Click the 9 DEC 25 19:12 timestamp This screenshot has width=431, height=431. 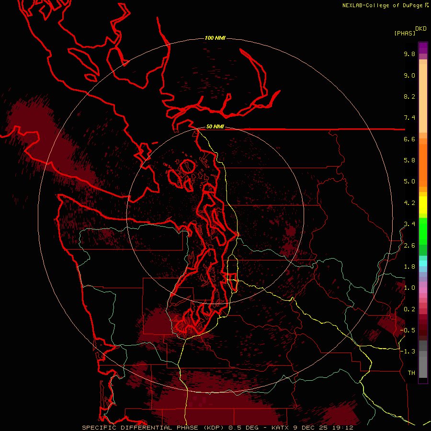click(323, 428)
